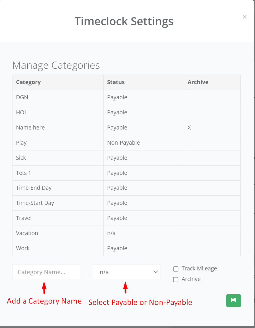Select the Play category row
Viewport: 255px width, 328px height.
[x=21, y=143]
